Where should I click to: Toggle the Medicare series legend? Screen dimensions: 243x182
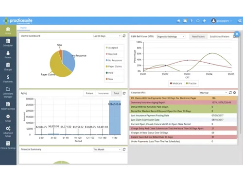(x=176, y=83)
